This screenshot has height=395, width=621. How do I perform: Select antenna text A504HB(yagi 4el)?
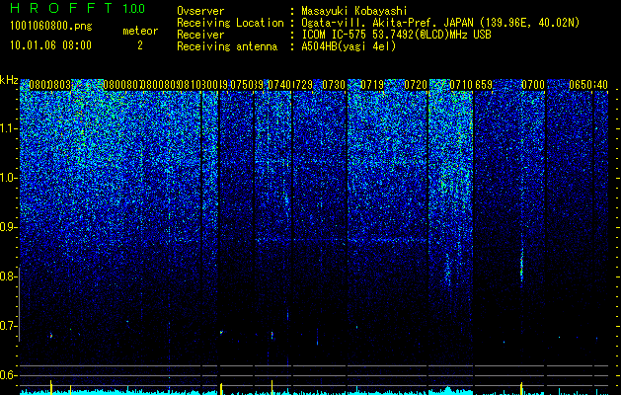click(349, 46)
